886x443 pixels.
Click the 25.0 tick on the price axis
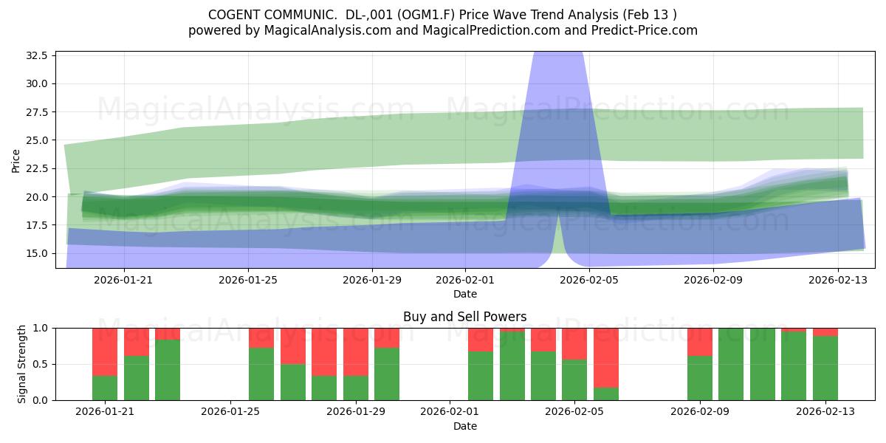pyautogui.click(x=36, y=140)
